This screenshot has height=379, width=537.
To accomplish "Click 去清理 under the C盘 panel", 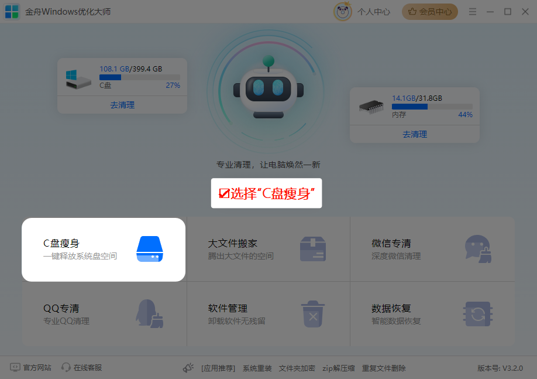I will [122, 105].
